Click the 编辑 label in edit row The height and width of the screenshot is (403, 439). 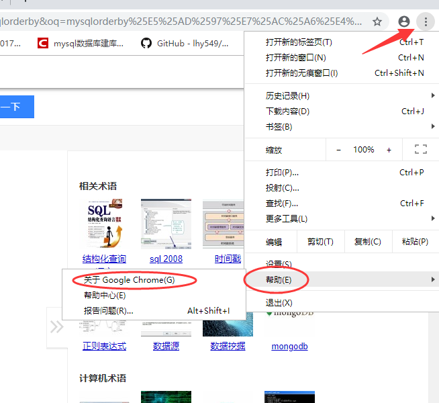[x=273, y=242]
